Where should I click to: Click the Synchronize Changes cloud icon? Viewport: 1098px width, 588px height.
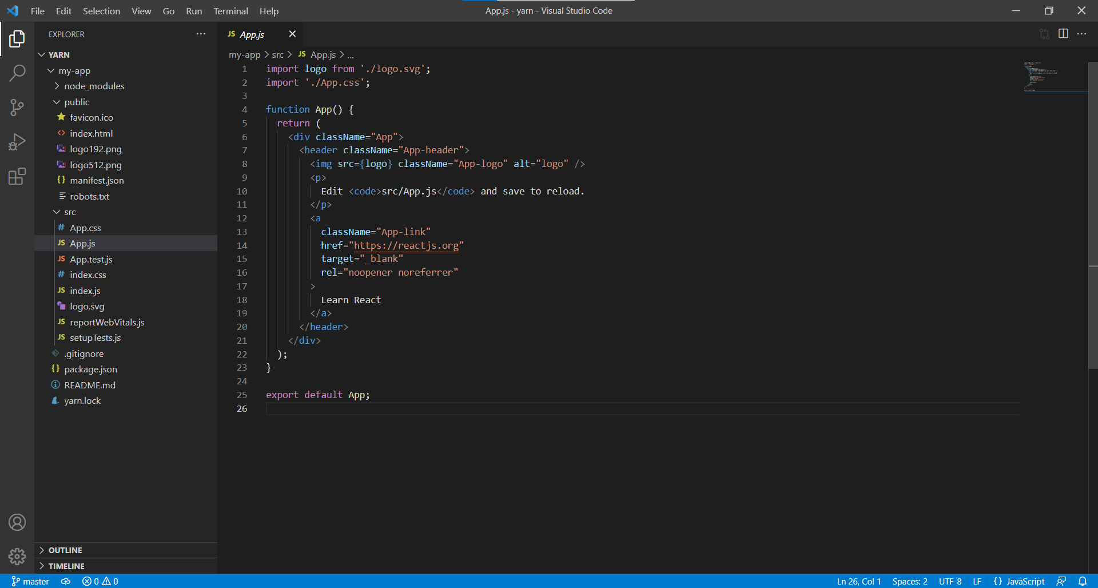pyautogui.click(x=66, y=581)
